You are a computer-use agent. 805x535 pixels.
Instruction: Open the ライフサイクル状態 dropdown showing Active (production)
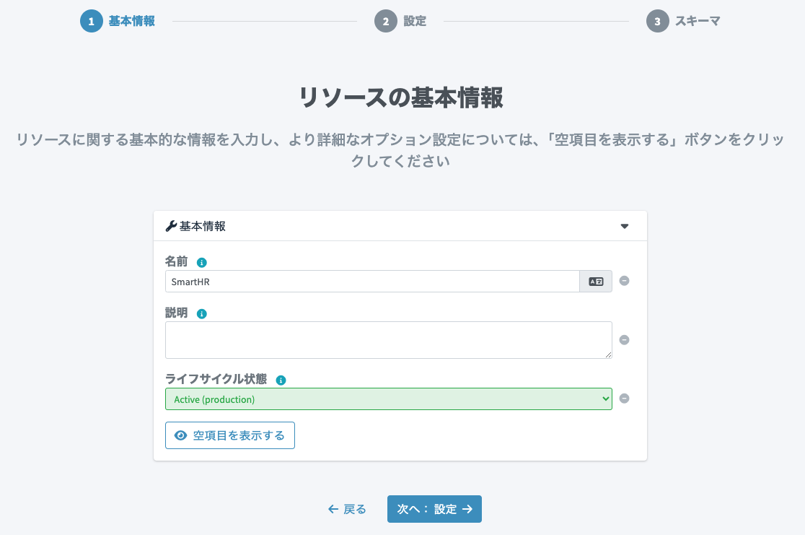(389, 399)
